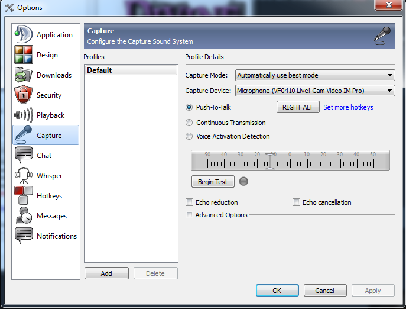Enable Echo reduction checkbox

[x=190, y=202]
